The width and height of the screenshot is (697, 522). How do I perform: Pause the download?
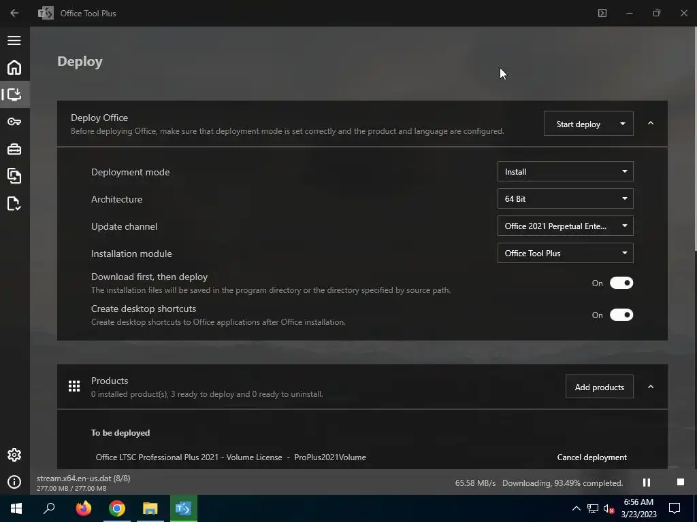pos(647,482)
